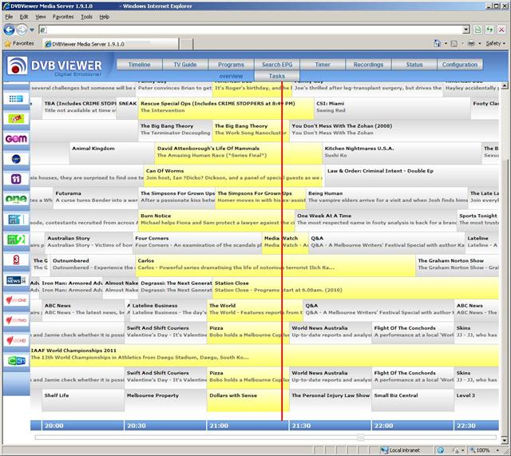Open the File menu
The image size is (511, 456).
point(9,17)
